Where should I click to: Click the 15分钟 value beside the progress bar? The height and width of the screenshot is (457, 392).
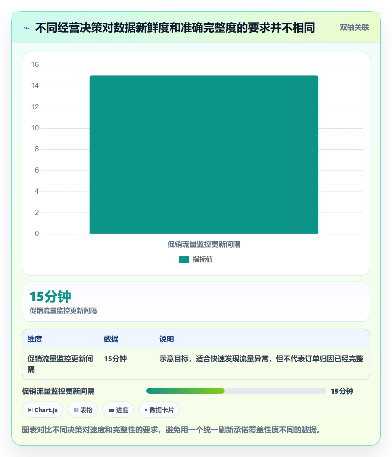coord(342,391)
